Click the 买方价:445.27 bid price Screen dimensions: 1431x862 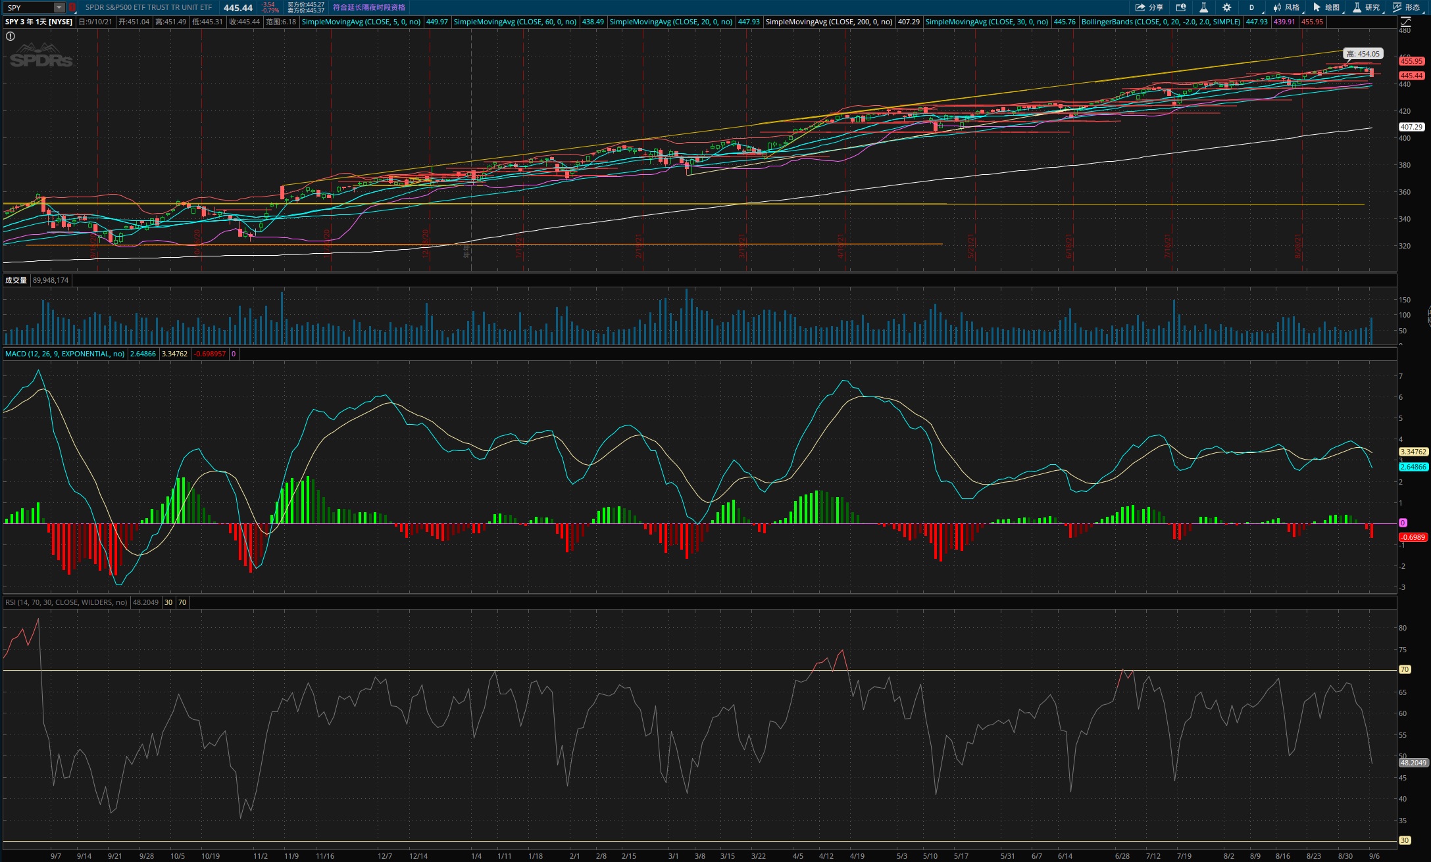[x=306, y=4]
